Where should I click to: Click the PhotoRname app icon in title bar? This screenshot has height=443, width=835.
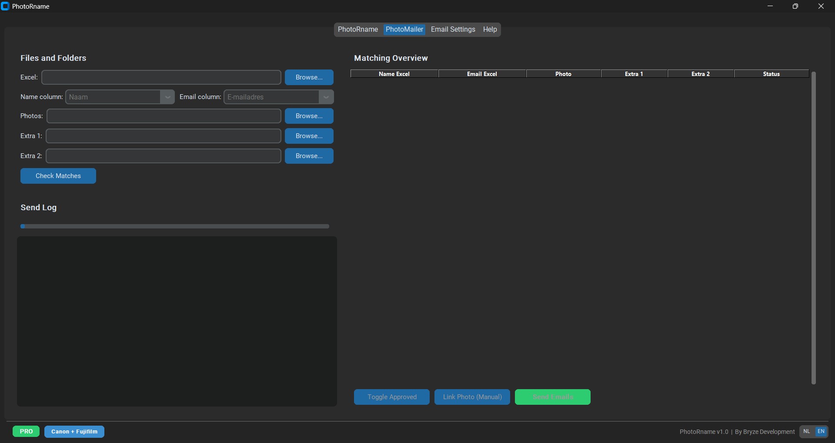[x=5, y=7]
